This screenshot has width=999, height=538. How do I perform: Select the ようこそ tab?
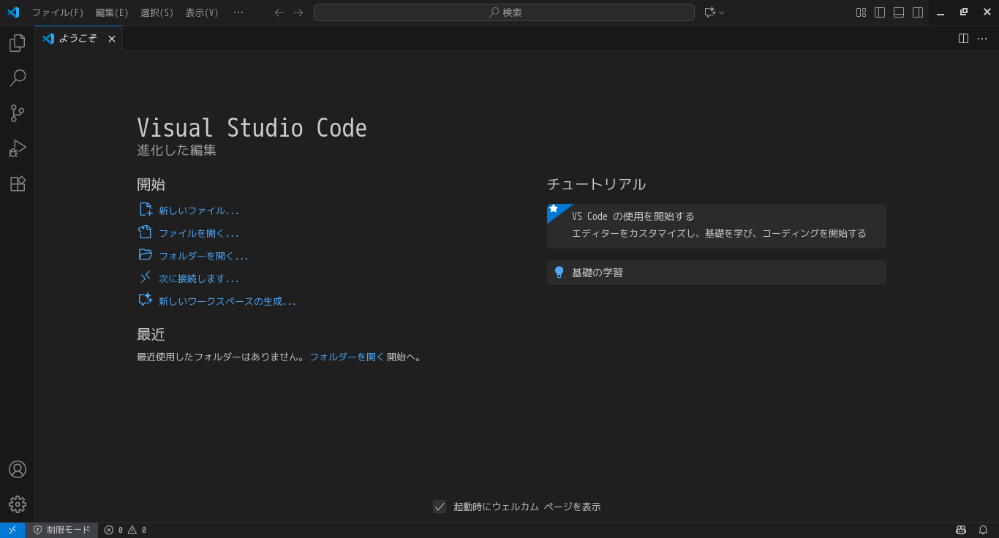77,39
